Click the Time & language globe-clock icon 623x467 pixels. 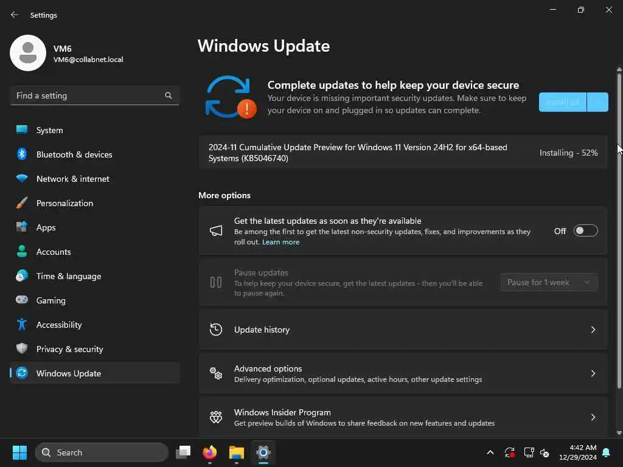[22, 275]
